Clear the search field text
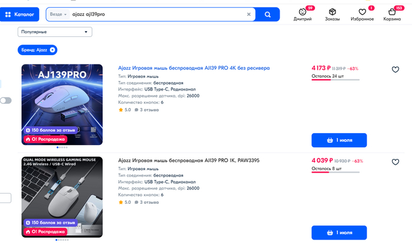 [248, 14]
